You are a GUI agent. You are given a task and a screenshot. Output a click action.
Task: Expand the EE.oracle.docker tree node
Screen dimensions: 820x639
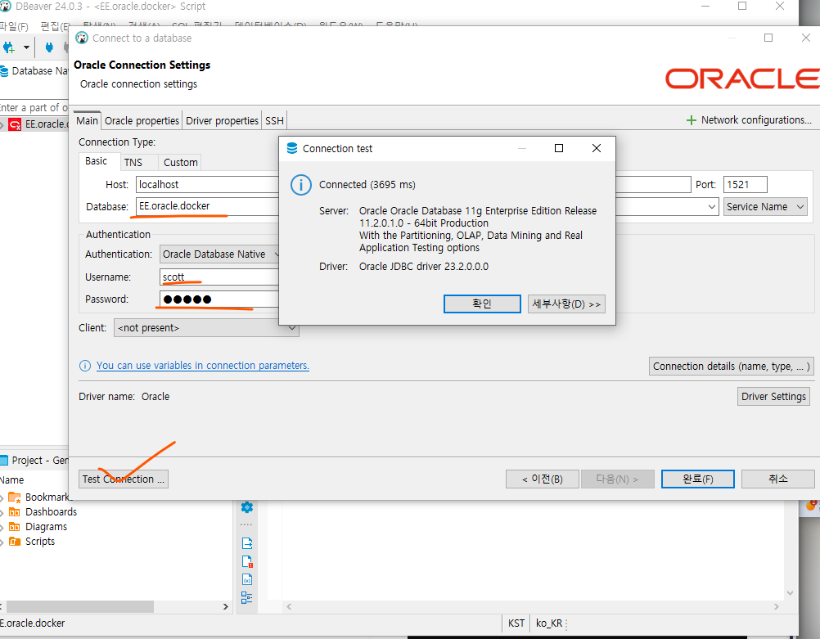coord(2,124)
